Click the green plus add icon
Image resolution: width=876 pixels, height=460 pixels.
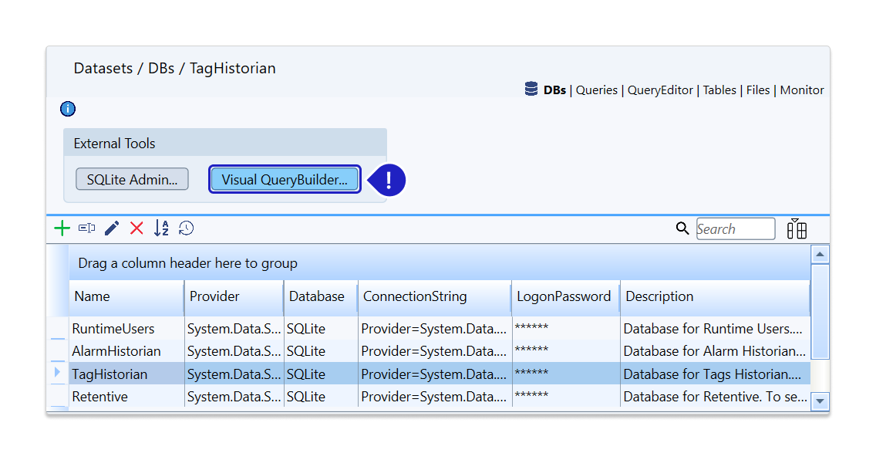(62, 228)
